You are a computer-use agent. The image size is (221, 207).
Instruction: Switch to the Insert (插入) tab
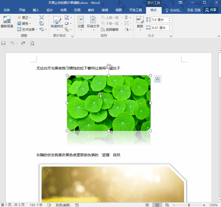(x=36, y=10)
